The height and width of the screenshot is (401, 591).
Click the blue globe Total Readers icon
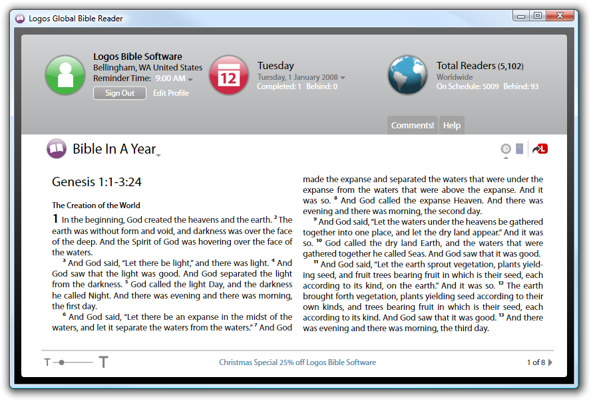pyautogui.click(x=407, y=75)
